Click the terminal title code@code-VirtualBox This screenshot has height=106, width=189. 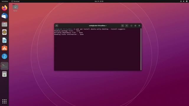(x=98, y=26)
